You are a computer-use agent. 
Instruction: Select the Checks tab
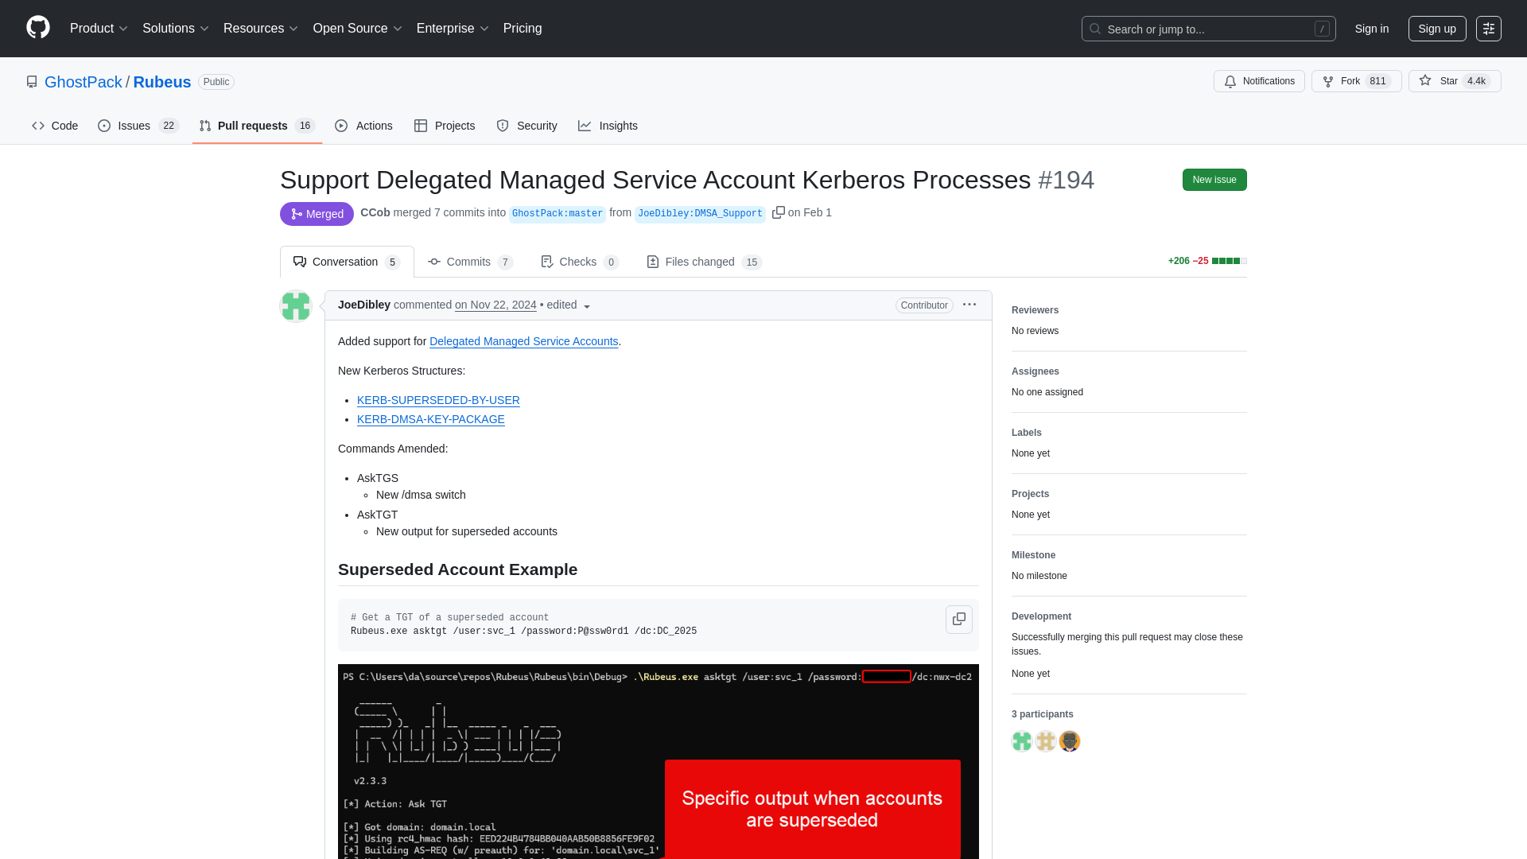pyautogui.click(x=580, y=262)
